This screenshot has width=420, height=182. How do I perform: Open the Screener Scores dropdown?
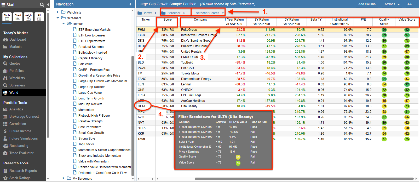(x=210, y=13)
